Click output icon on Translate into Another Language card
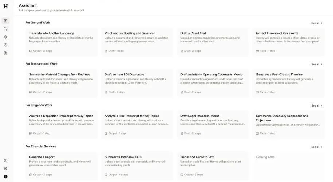Viewport: 333px width, 182px height. click(30, 51)
